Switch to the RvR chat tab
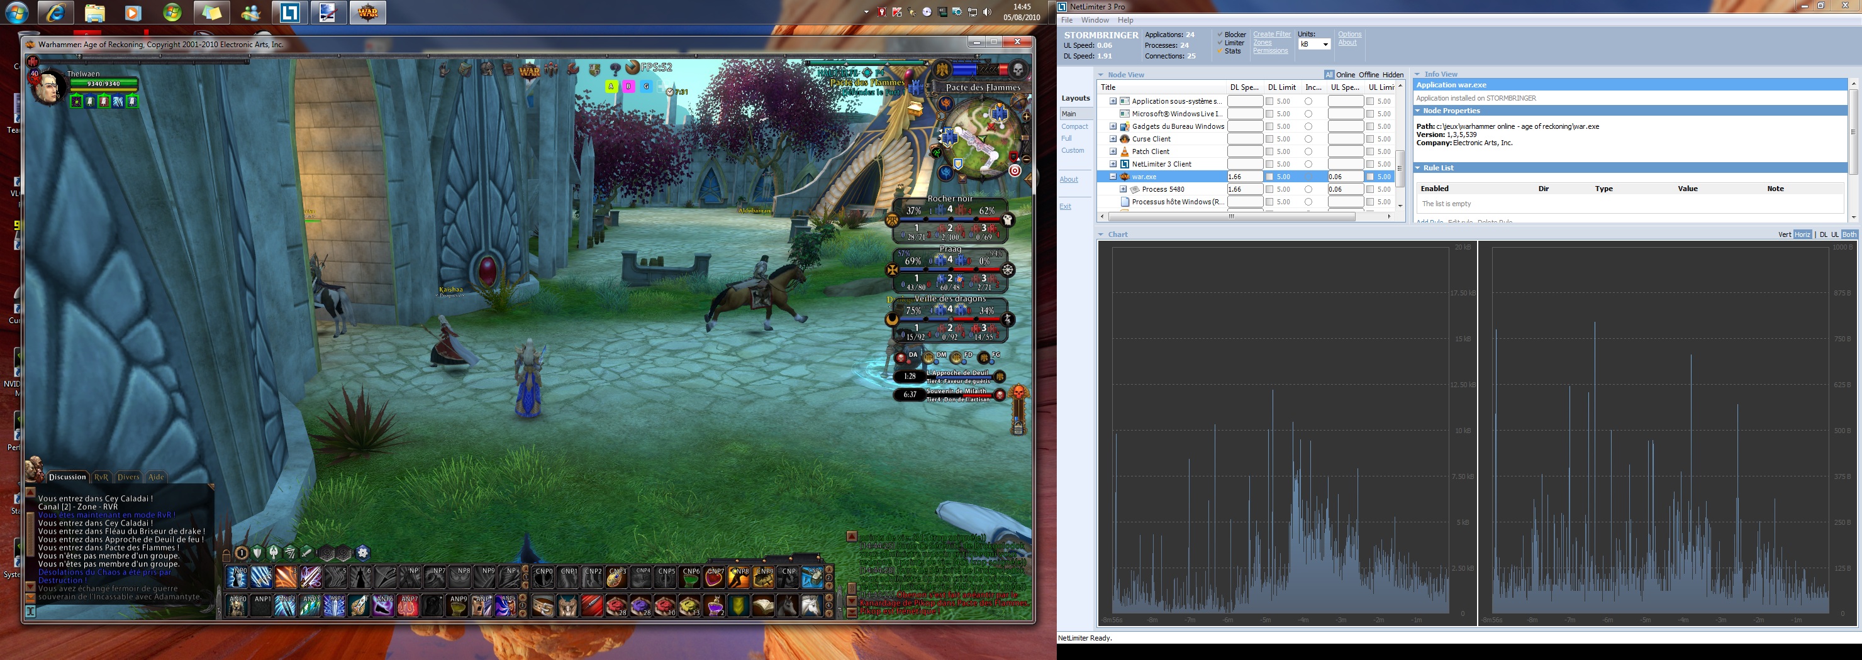The image size is (1862, 660). [101, 476]
